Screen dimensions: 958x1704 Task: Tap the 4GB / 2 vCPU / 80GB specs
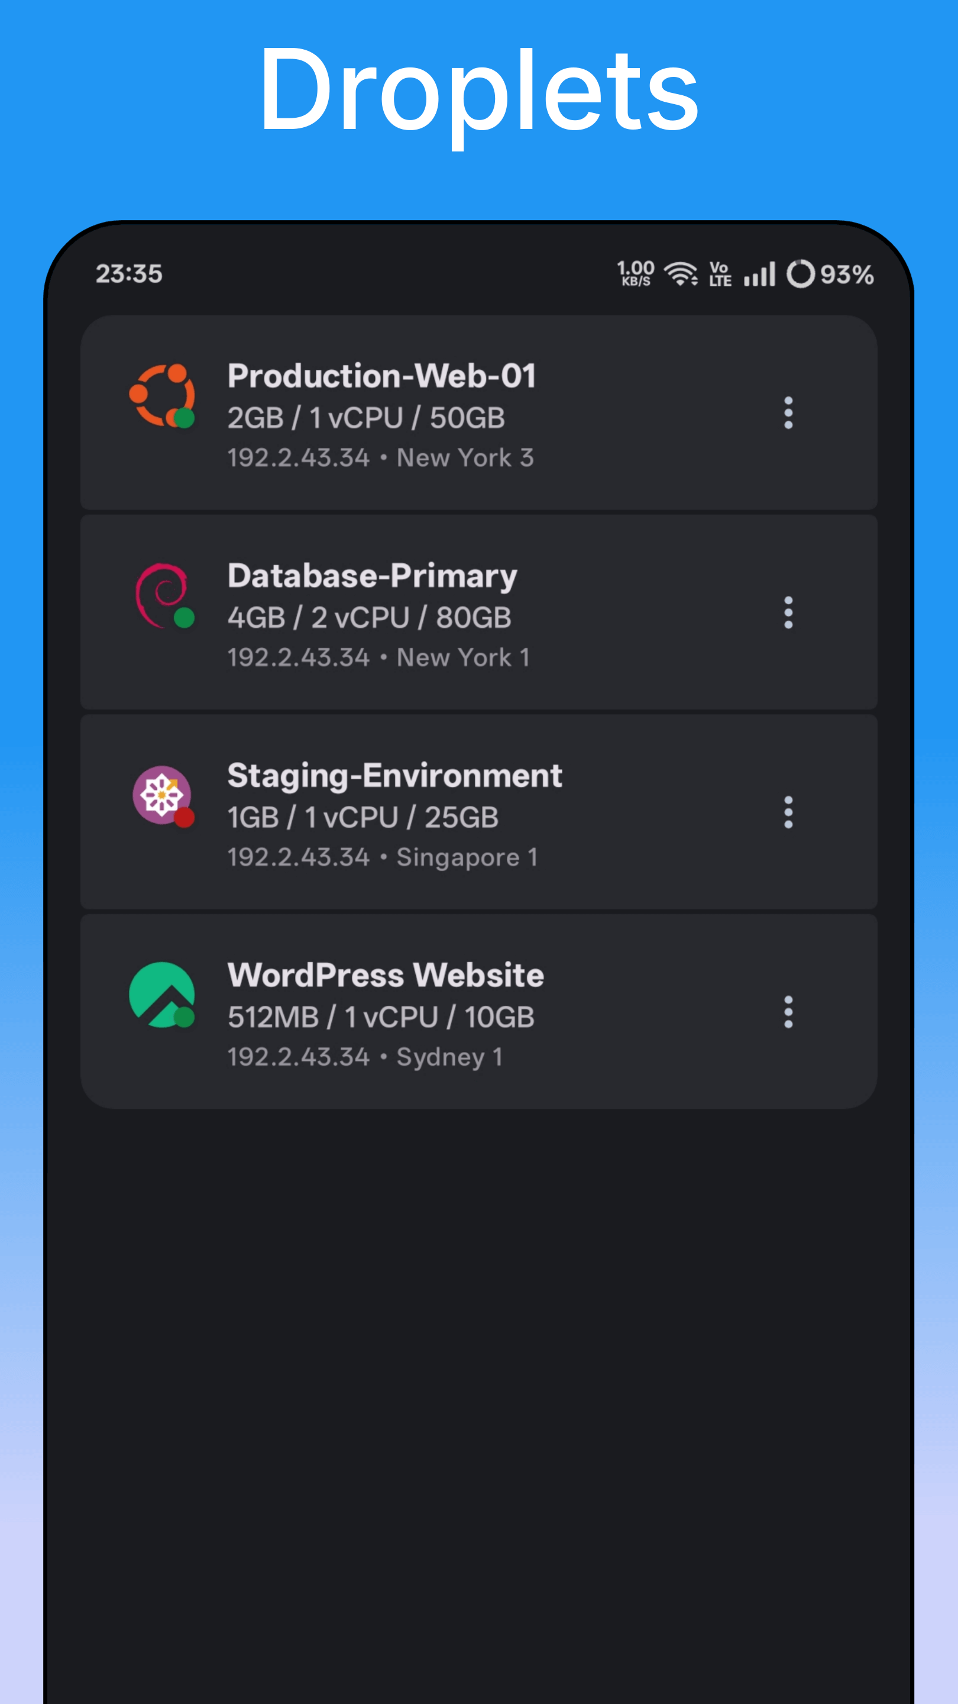coord(369,618)
